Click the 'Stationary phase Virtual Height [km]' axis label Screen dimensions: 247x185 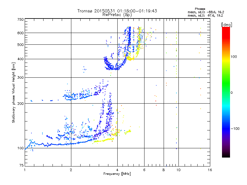click(x=13, y=92)
